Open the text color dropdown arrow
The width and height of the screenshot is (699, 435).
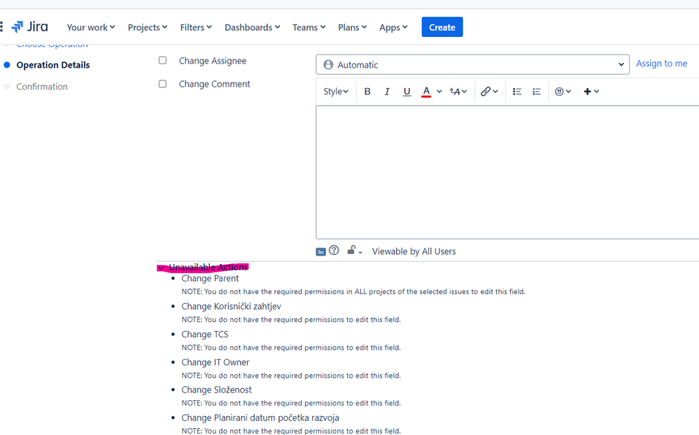pyautogui.click(x=439, y=91)
